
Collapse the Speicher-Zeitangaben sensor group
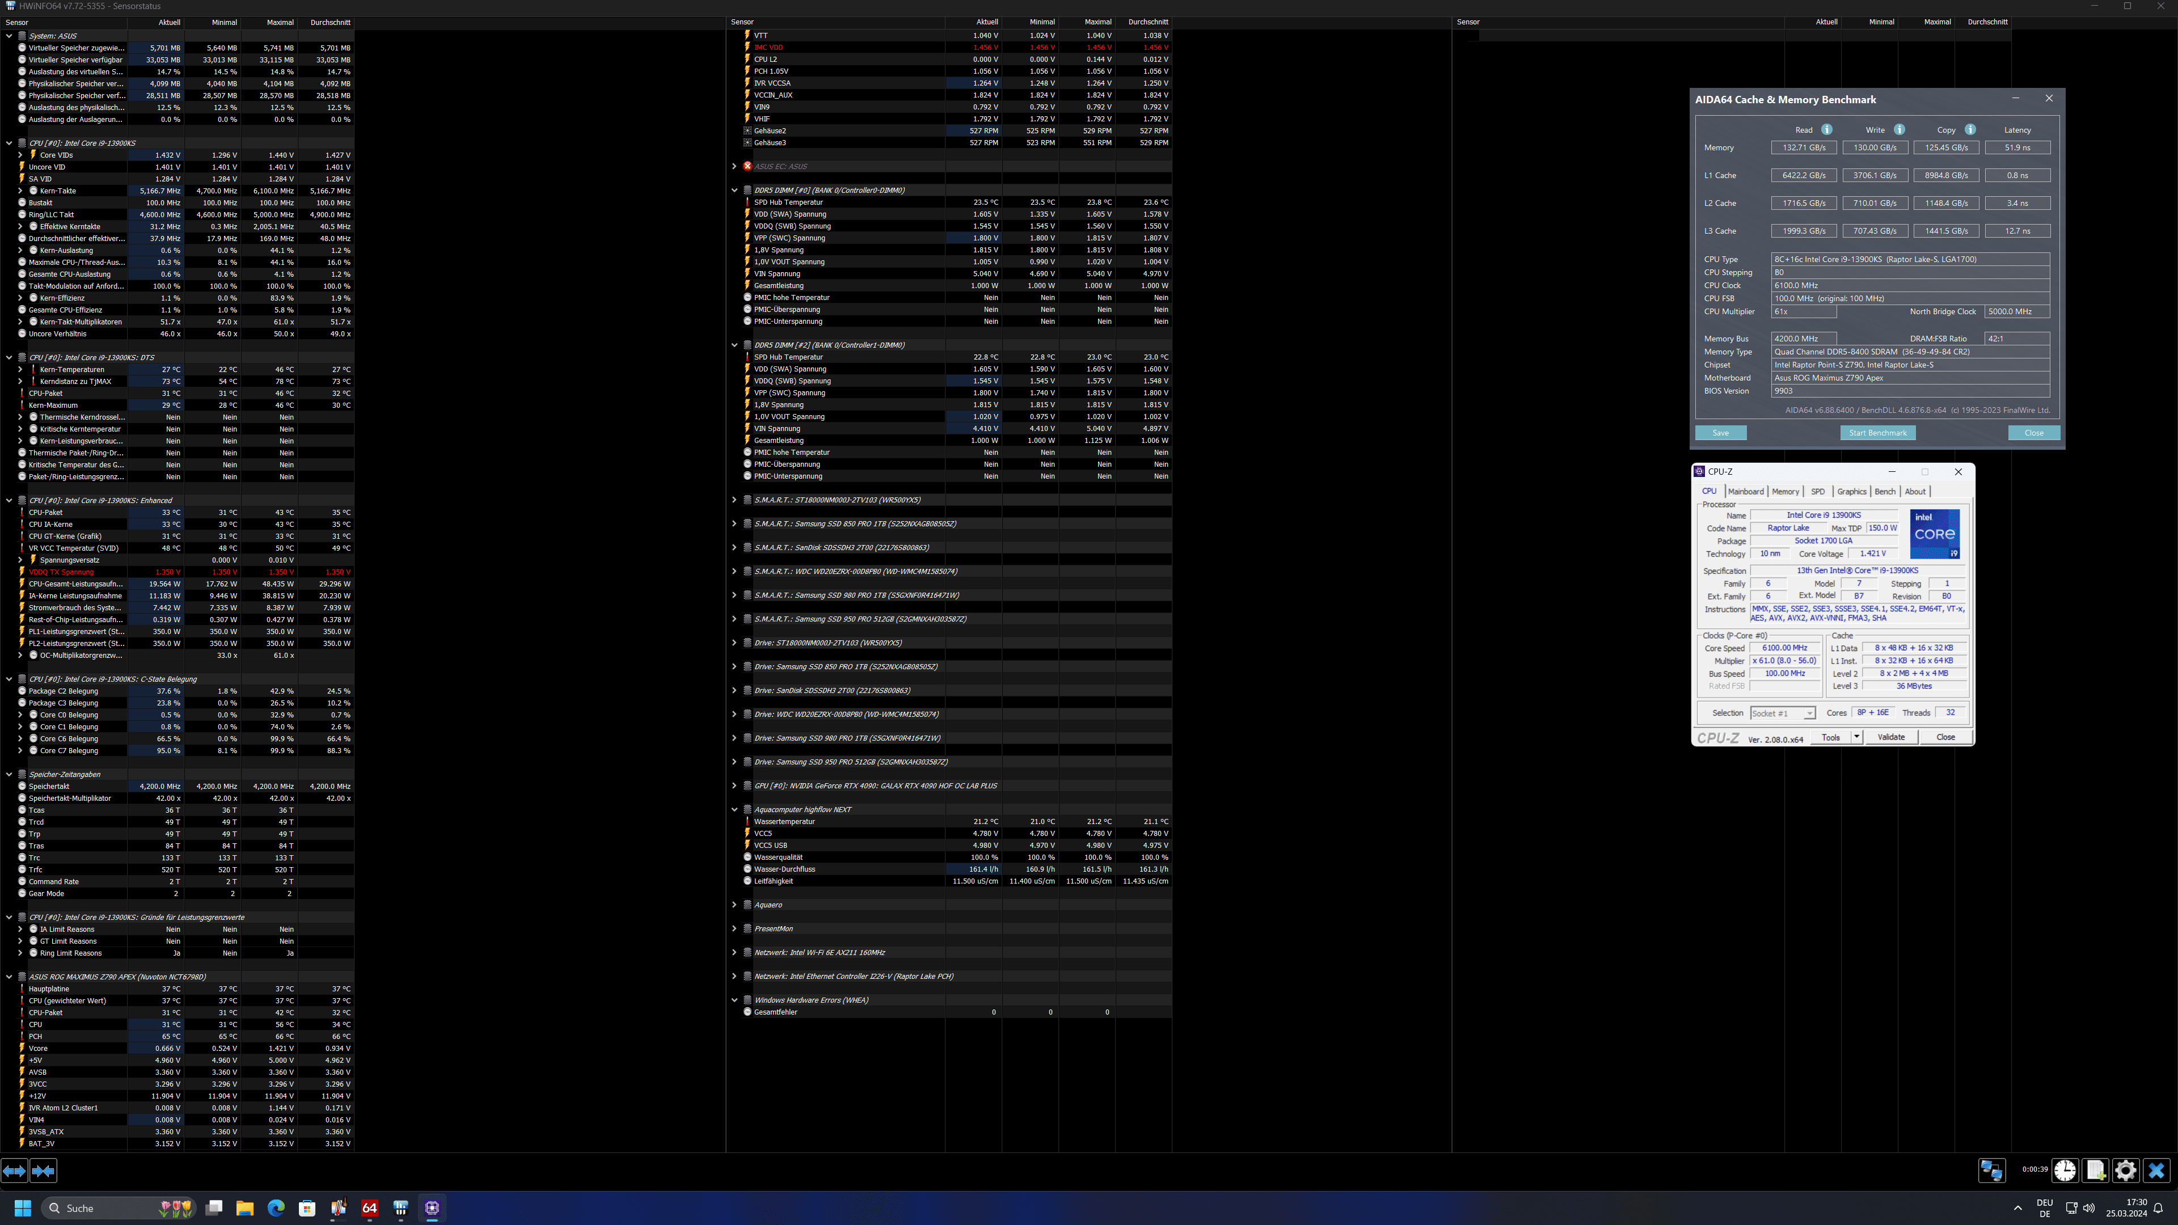[x=9, y=774]
